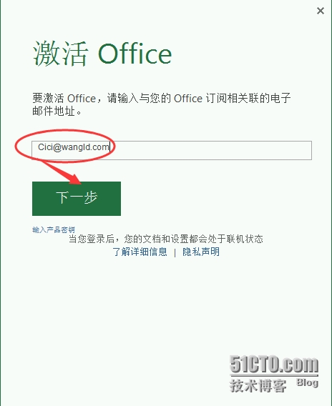Click the word Office in the title

tap(135, 54)
